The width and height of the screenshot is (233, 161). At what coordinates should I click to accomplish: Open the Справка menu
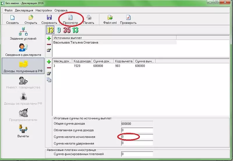coord(61,10)
